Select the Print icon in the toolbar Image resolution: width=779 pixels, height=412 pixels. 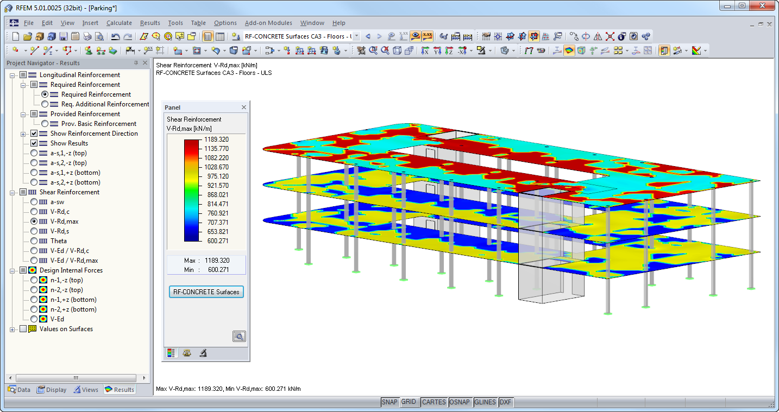87,36
